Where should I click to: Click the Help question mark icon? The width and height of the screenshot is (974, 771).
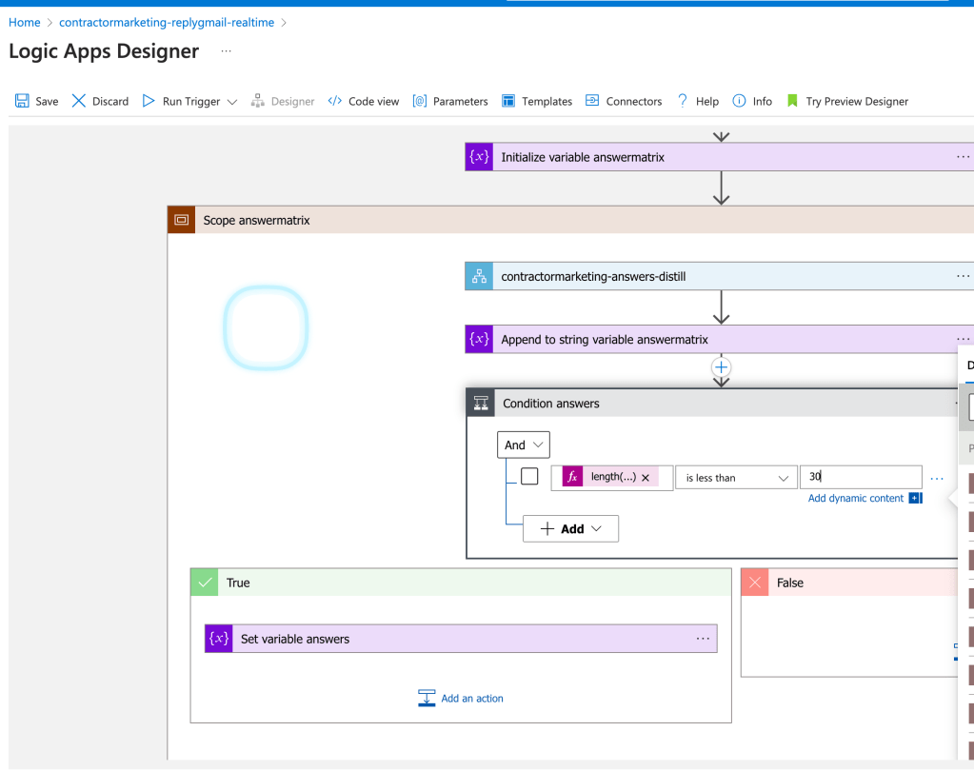pyautogui.click(x=682, y=101)
